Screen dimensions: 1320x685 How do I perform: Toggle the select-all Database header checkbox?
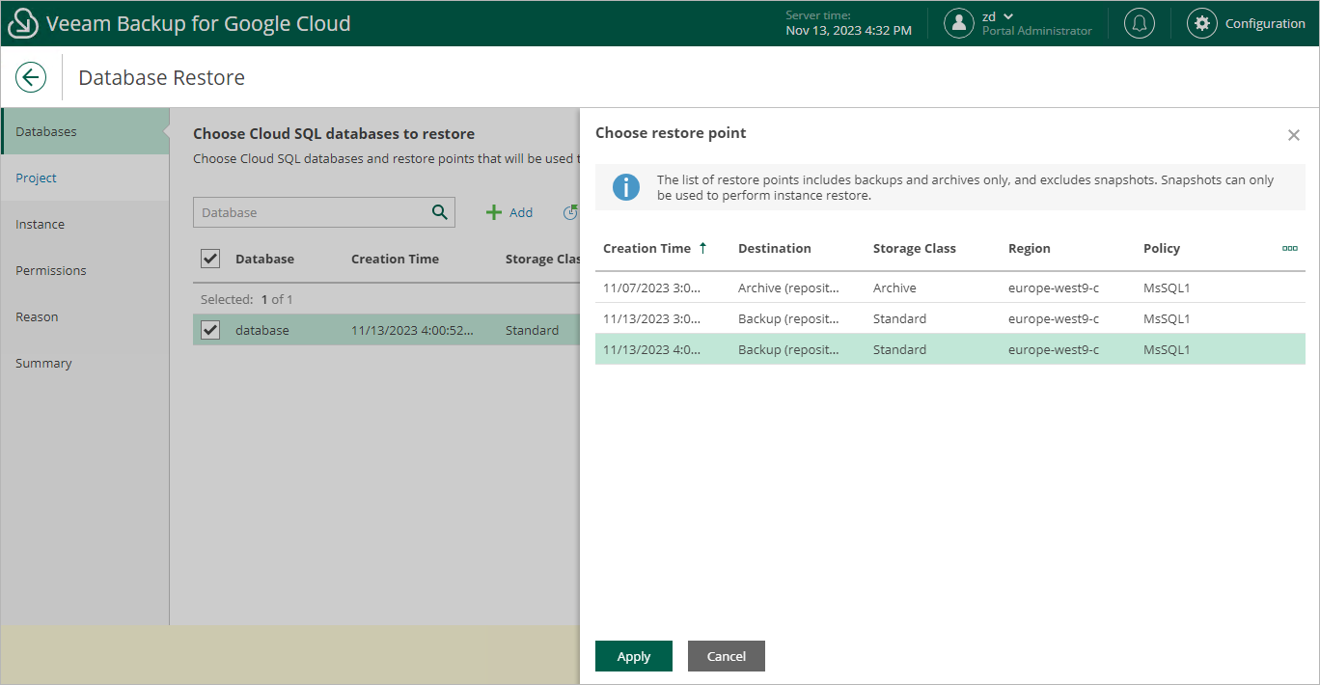click(x=210, y=259)
